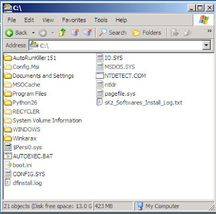Select the boot.ini file icon
Screen dimensions: 216x214
(x=8, y=165)
